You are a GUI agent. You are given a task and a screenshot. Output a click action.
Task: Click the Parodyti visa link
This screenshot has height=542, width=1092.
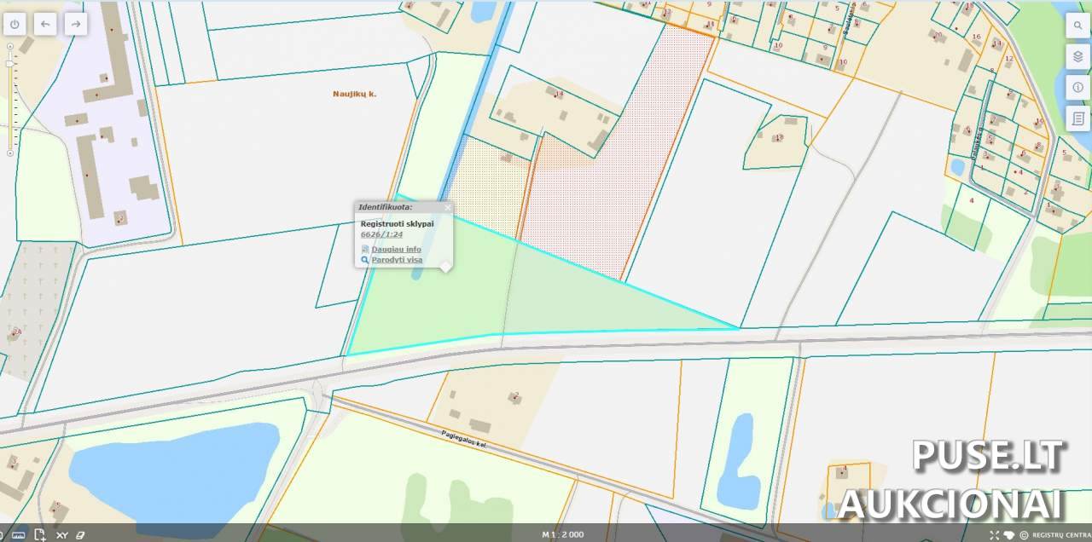(397, 260)
